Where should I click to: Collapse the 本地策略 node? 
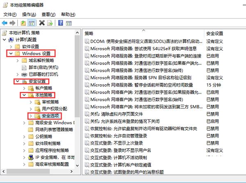[24, 95]
